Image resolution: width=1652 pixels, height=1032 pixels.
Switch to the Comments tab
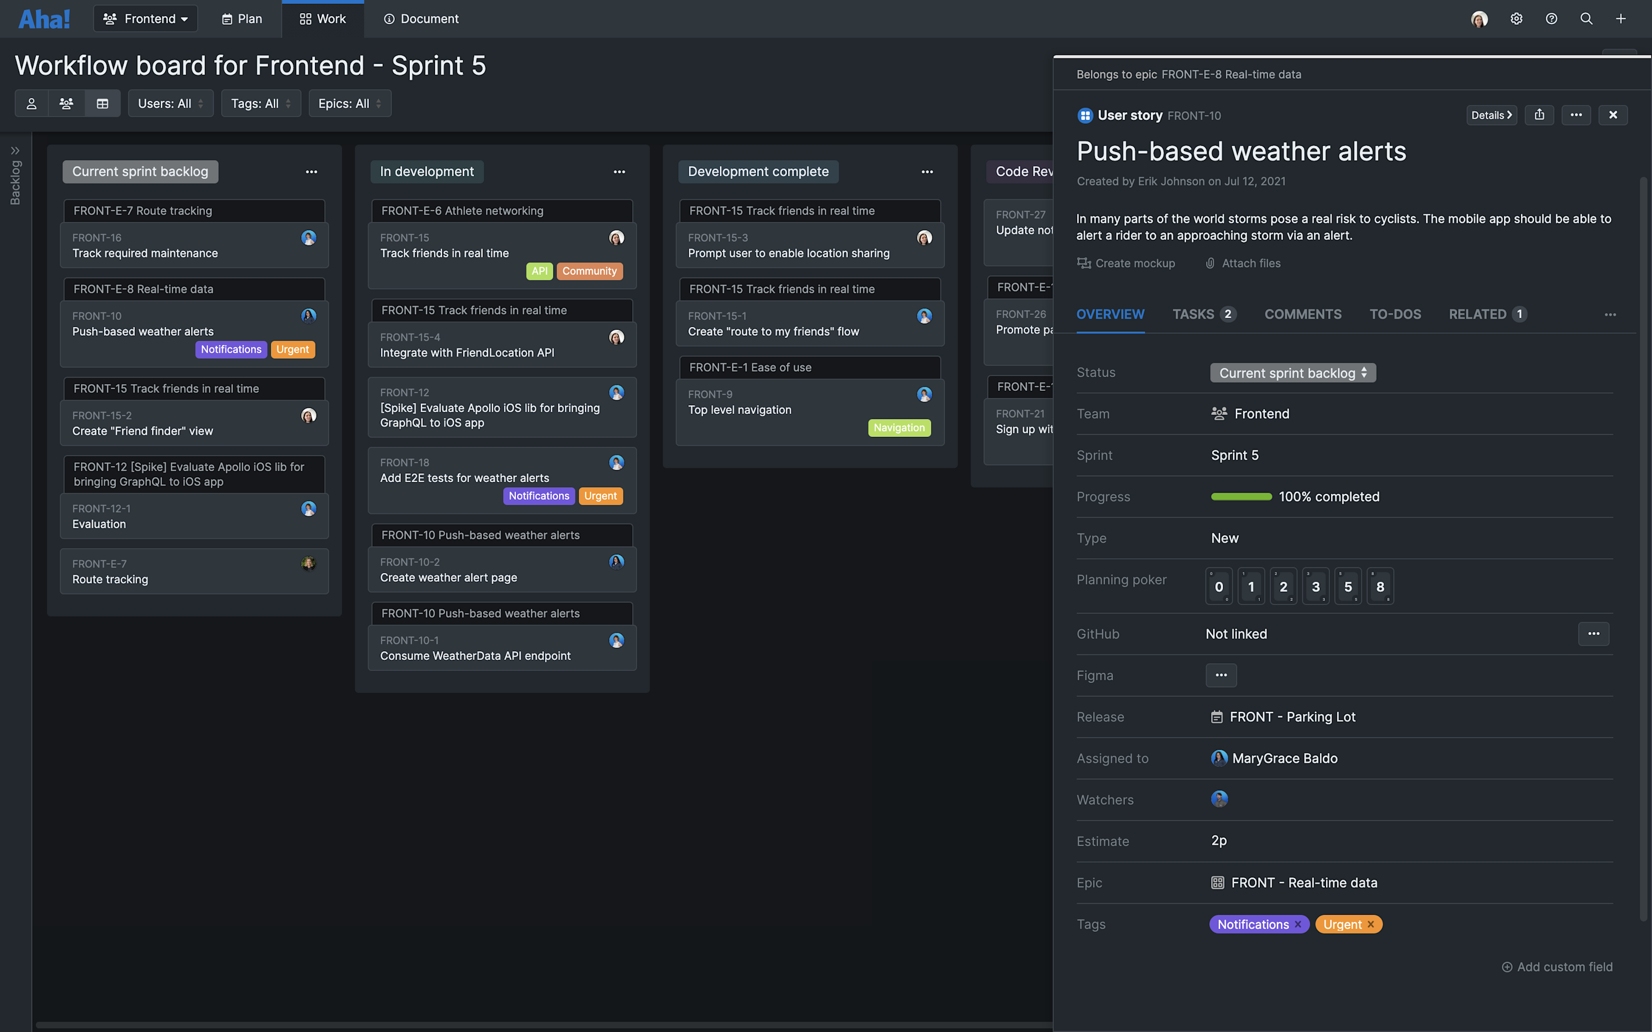pos(1302,314)
